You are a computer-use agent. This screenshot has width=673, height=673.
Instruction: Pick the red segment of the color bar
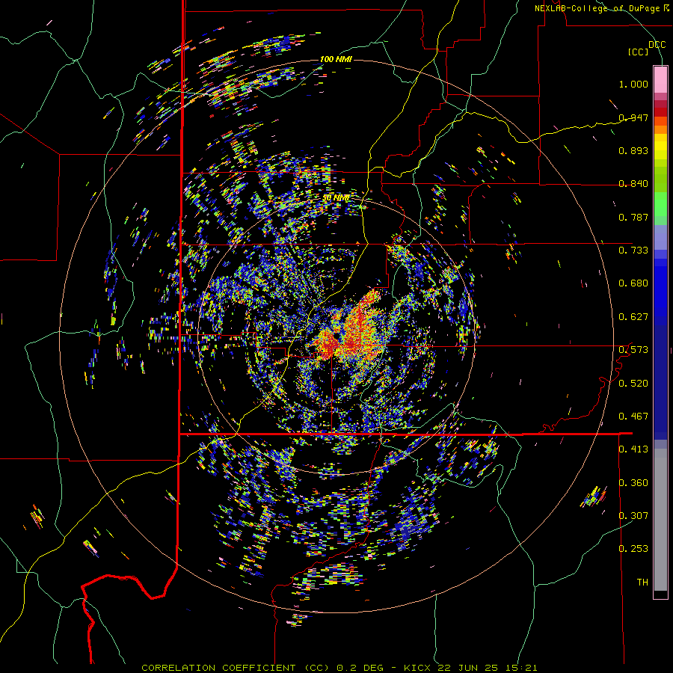point(660,111)
